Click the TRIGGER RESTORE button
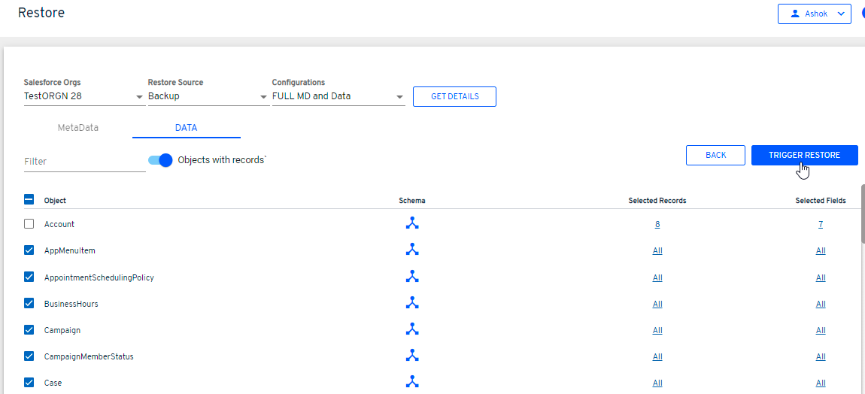Screen dimensions: 865x394 [x=804, y=155]
